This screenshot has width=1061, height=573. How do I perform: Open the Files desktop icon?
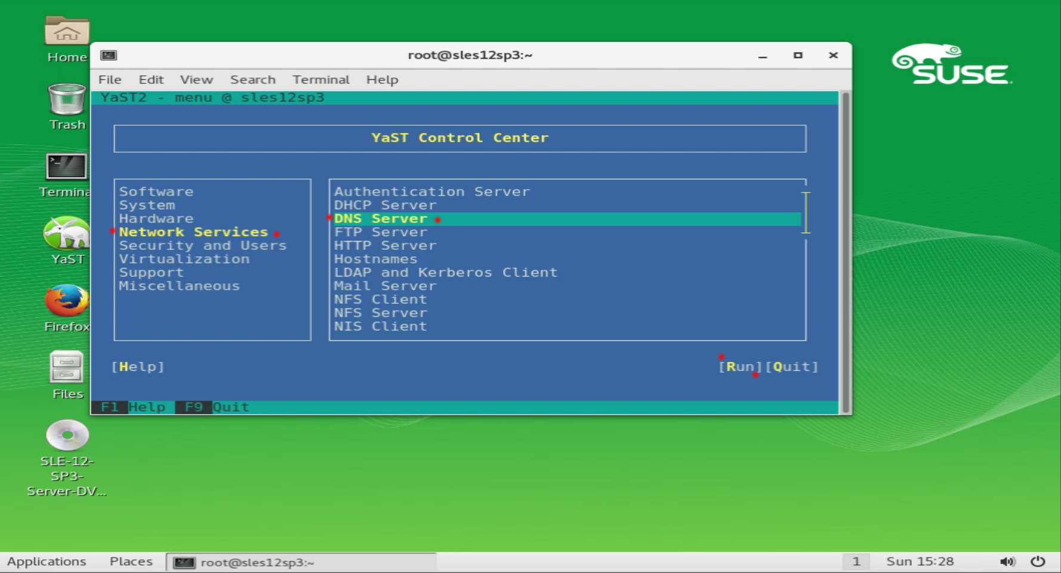tap(67, 367)
